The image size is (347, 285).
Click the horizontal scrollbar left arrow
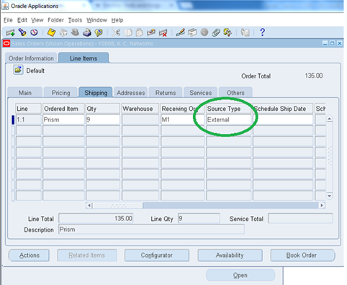click(89, 205)
